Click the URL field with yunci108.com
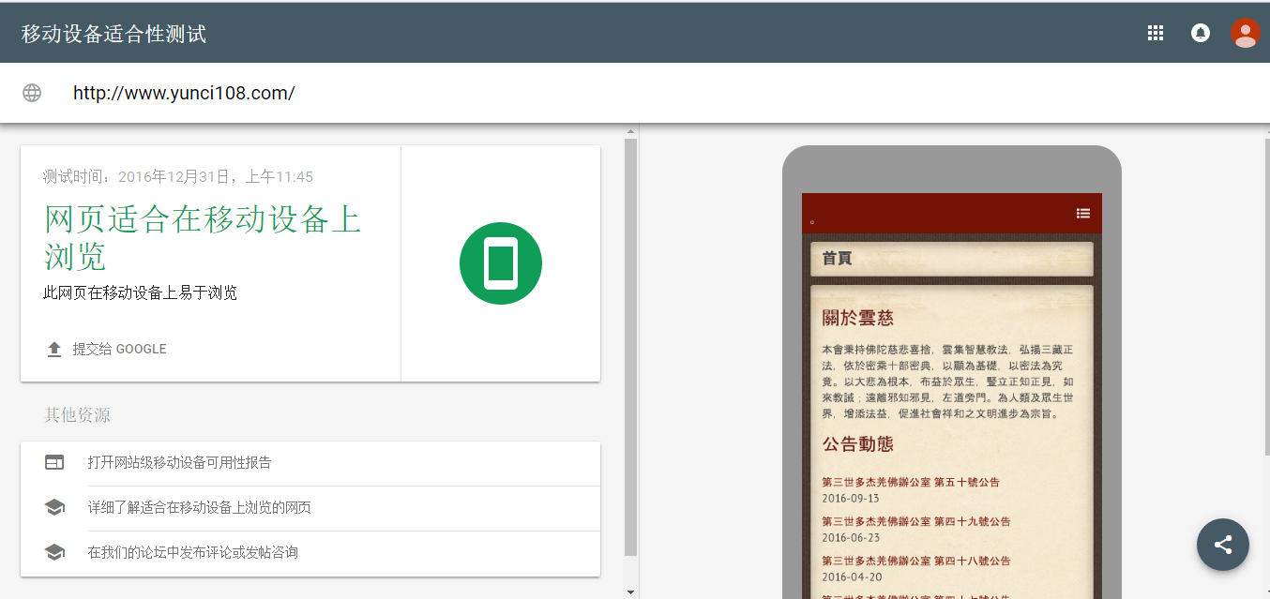1270x599 pixels. click(x=184, y=93)
